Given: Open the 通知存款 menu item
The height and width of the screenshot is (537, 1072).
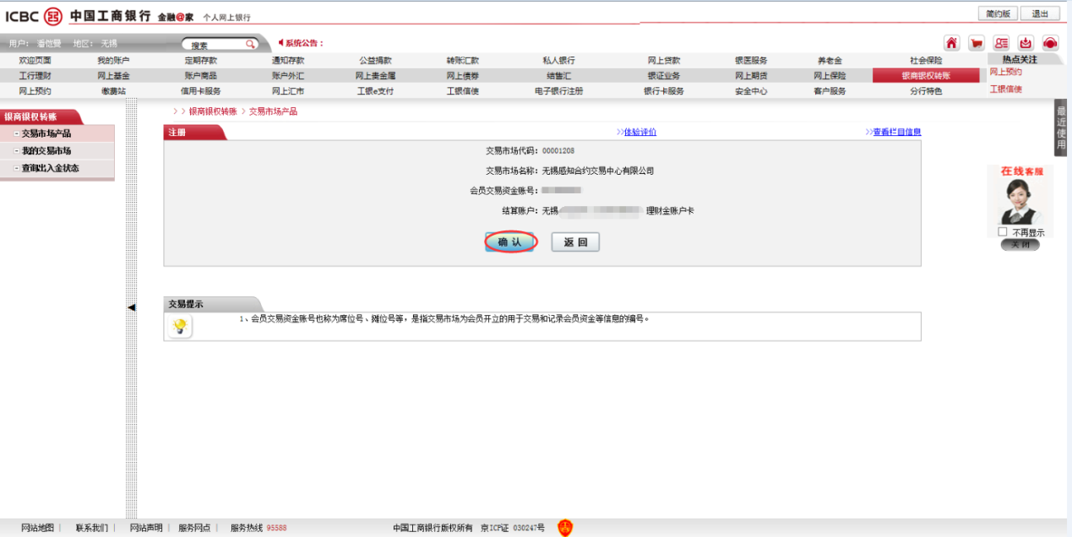Looking at the screenshot, I should pos(288,61).
